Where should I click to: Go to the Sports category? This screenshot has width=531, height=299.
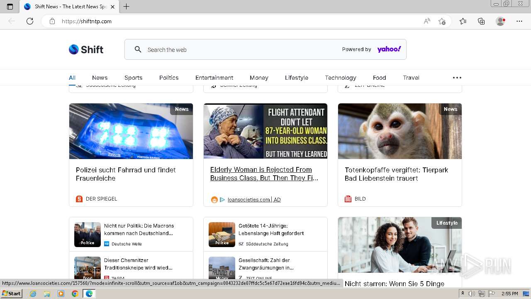pos(133,78)
